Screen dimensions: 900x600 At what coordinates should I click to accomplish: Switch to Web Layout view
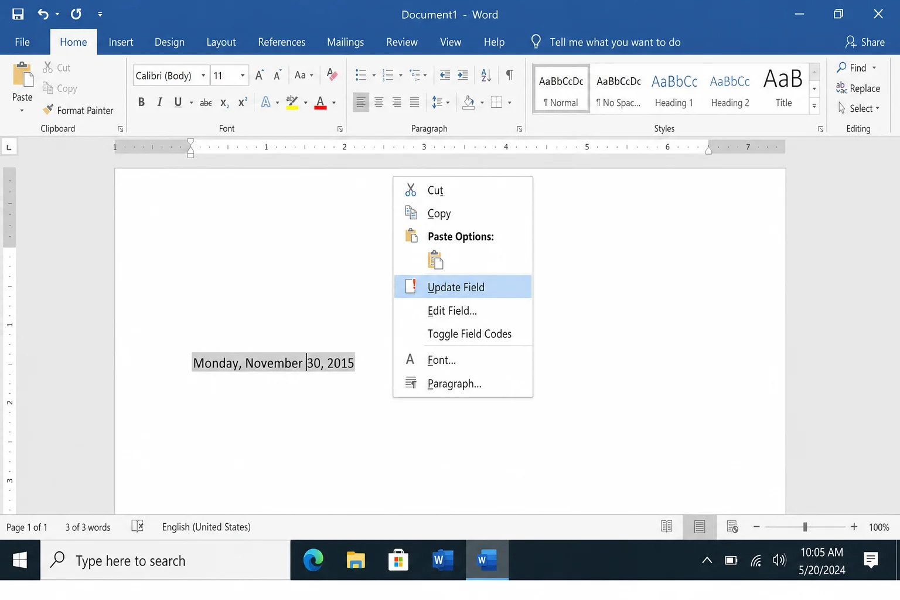coord(732,527)
